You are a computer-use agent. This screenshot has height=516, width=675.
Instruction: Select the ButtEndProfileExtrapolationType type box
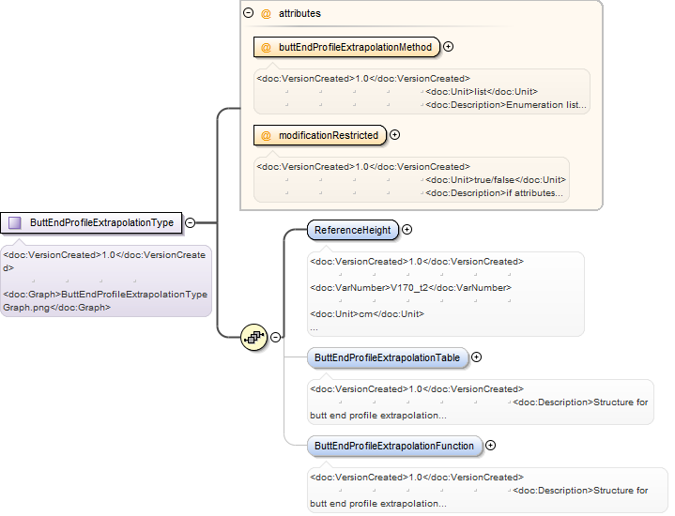[x=91, y=222]
